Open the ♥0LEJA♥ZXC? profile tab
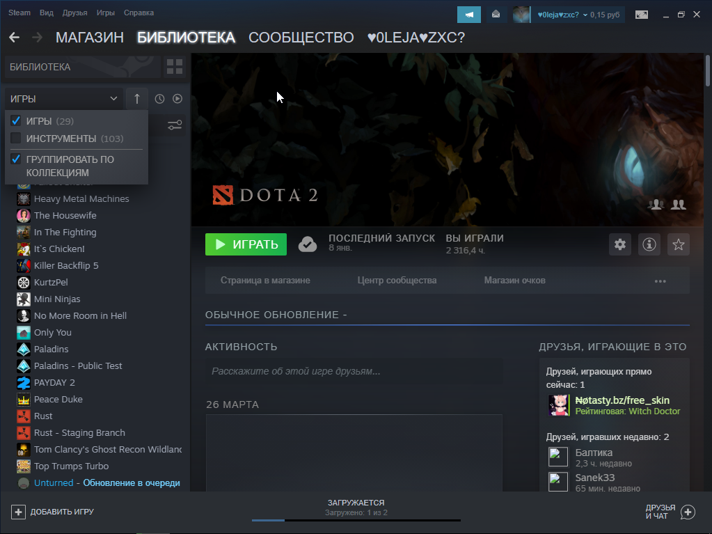Viewport: 712px width, 534px height. click(416, 37)
